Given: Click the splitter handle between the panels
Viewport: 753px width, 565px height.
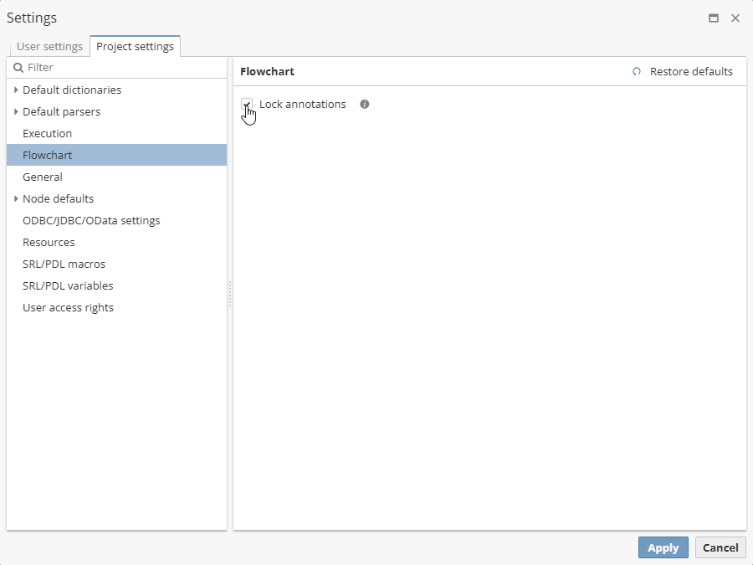Looking at the screenshot, I should coord(230,294).
